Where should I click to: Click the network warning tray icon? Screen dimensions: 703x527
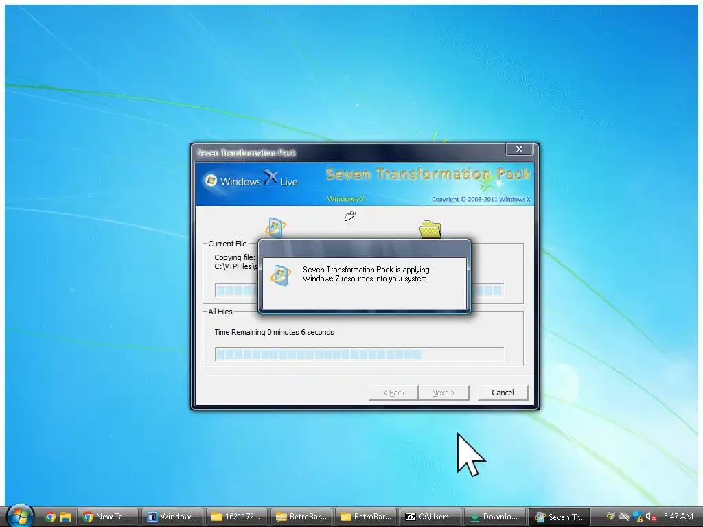point(638,517)
